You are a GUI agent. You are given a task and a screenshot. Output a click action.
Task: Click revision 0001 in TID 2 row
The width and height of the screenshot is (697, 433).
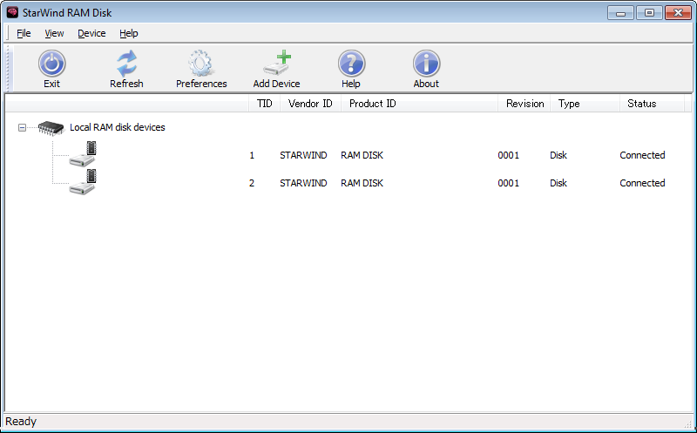[x=509, y=183]
